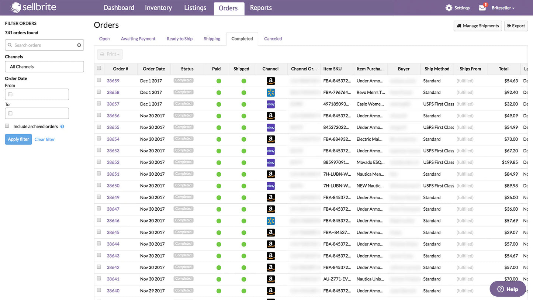Click the Walmart channel icon on order 38646

[x=271, y=221]
